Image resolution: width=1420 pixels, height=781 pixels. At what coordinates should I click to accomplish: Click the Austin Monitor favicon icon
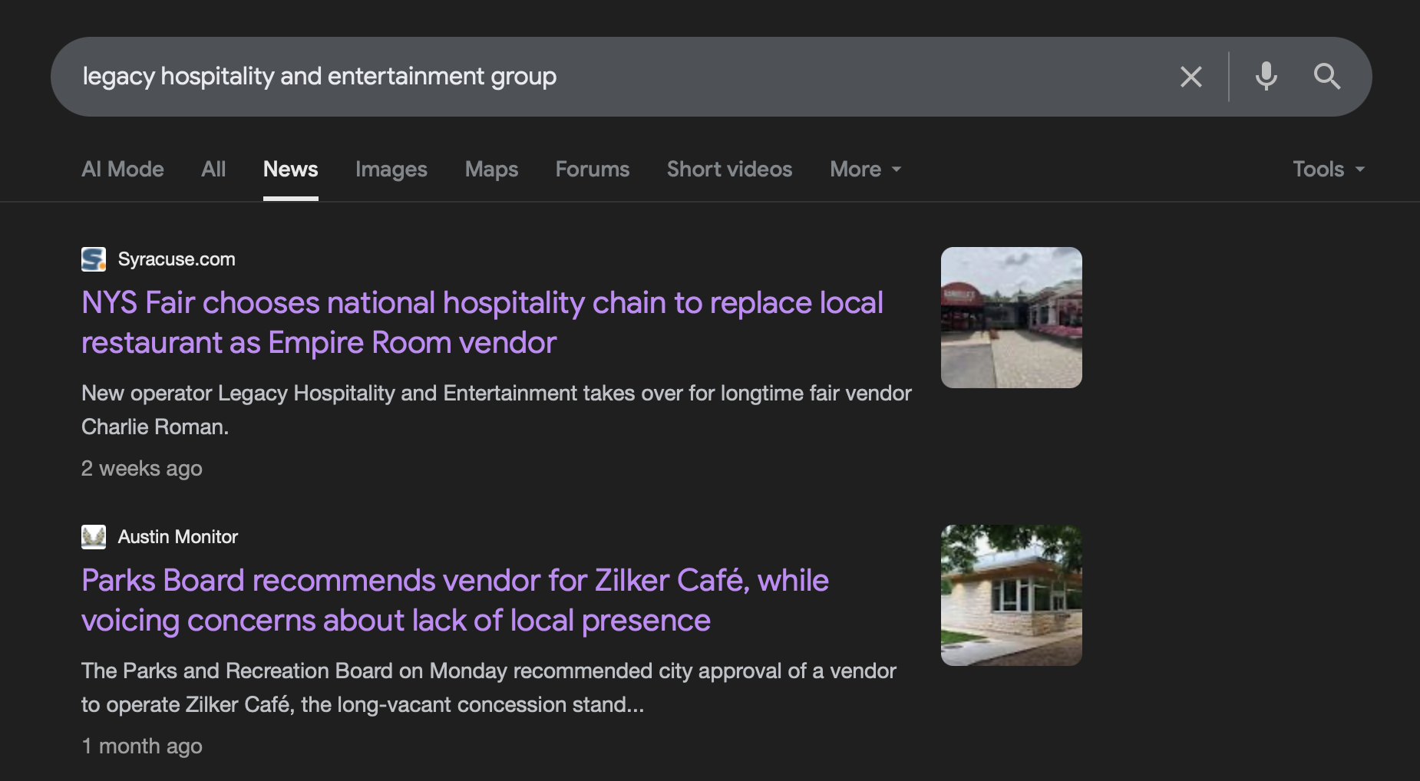[94, 537]
